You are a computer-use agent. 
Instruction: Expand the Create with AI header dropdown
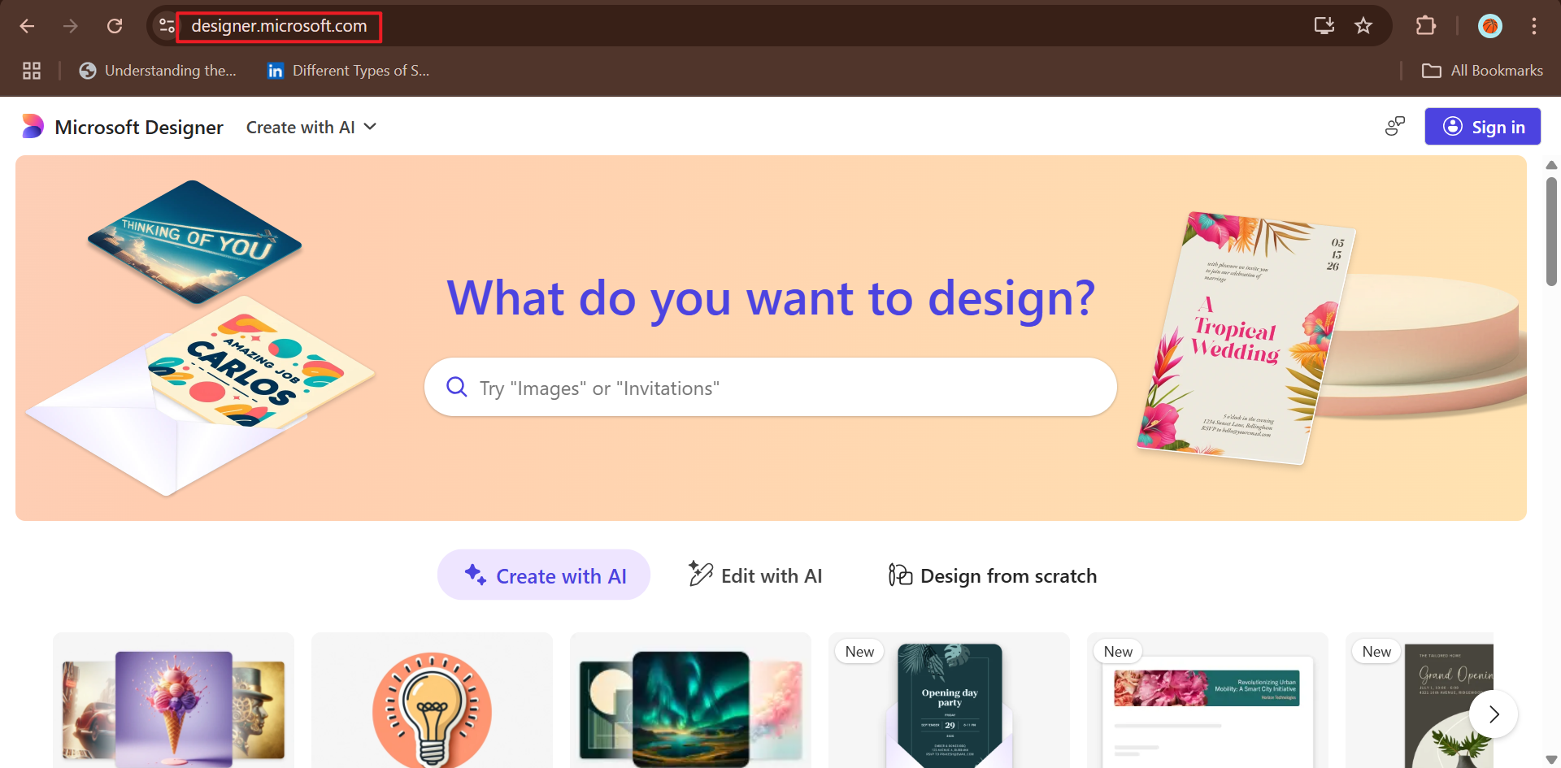pos(311,127)
